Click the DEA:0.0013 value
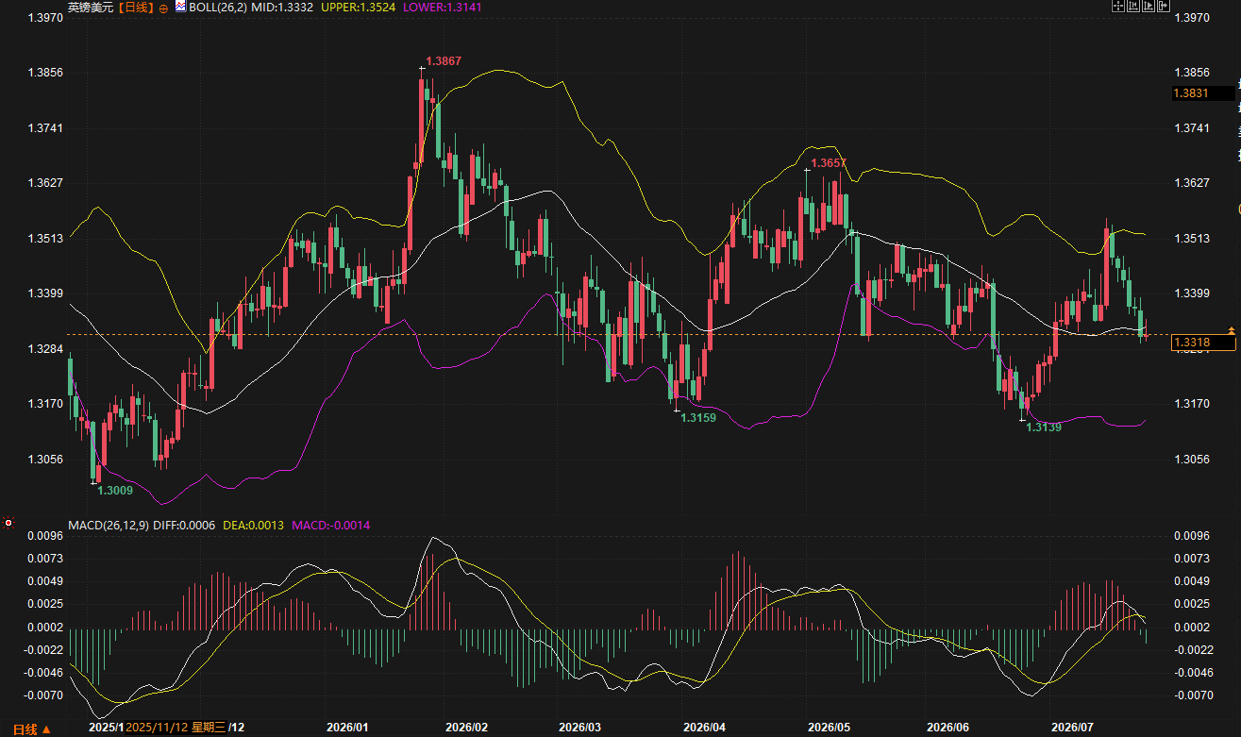The image size is (1241, 737). pyautogui.click(x=254, y=525)
